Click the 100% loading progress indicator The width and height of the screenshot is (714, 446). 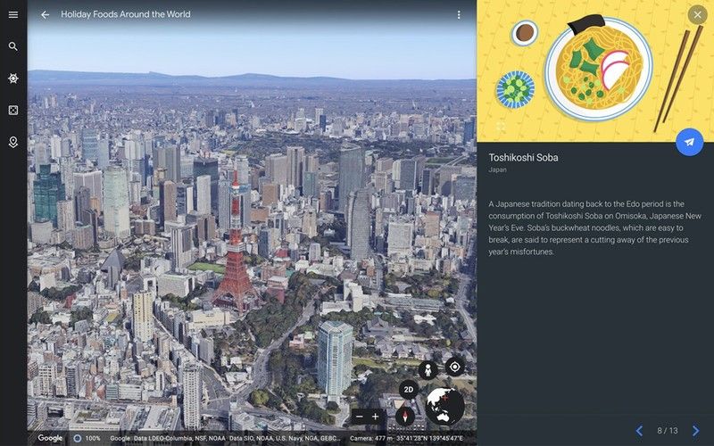(x=87, y=438)
